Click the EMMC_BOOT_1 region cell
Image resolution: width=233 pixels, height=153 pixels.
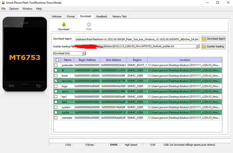(137, 65)
